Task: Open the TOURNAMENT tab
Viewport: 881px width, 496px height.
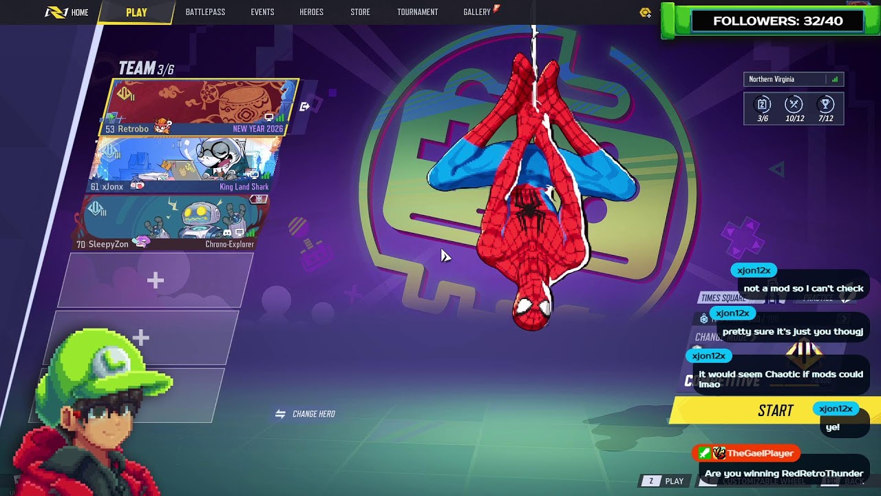Action: pos(417,12)
